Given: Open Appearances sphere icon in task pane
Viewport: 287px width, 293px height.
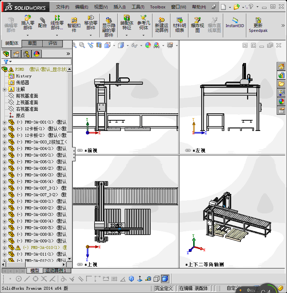Looking at the screenshot, I should 281,102.
